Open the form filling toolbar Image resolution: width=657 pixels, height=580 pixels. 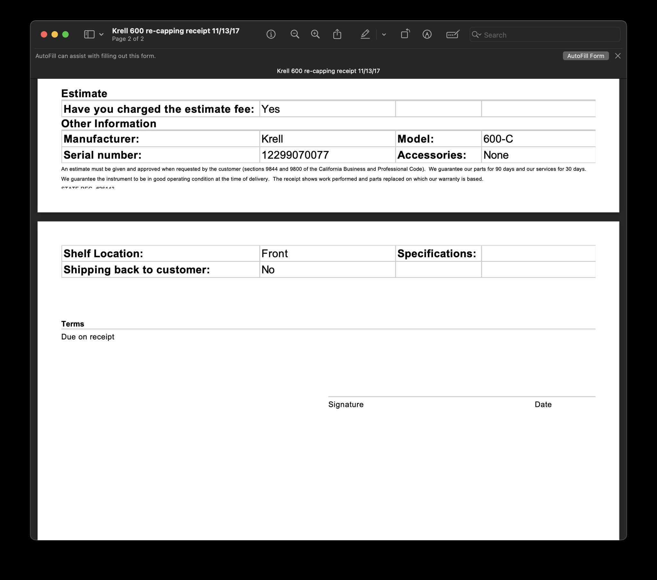[x=453, y=34]
